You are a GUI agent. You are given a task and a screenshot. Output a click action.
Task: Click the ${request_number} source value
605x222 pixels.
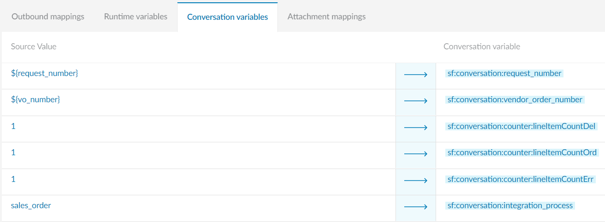pyautogui.click(x=44, y=73)
